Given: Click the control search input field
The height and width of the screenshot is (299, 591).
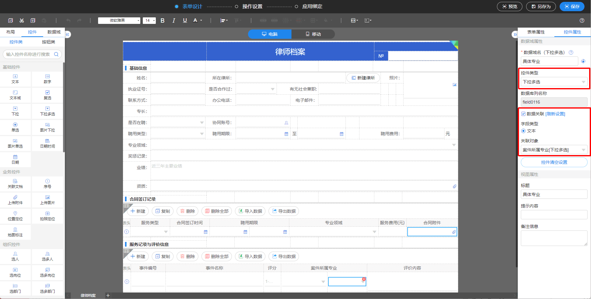Looking at the screenshot, I should (x=32, y=54).
